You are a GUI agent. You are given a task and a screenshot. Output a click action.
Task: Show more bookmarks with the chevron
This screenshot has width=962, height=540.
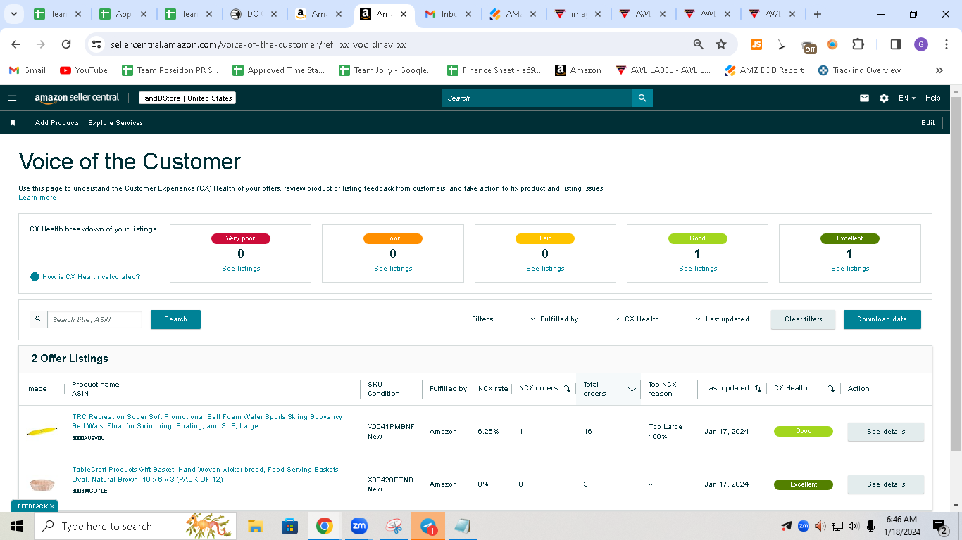(939, 70)
